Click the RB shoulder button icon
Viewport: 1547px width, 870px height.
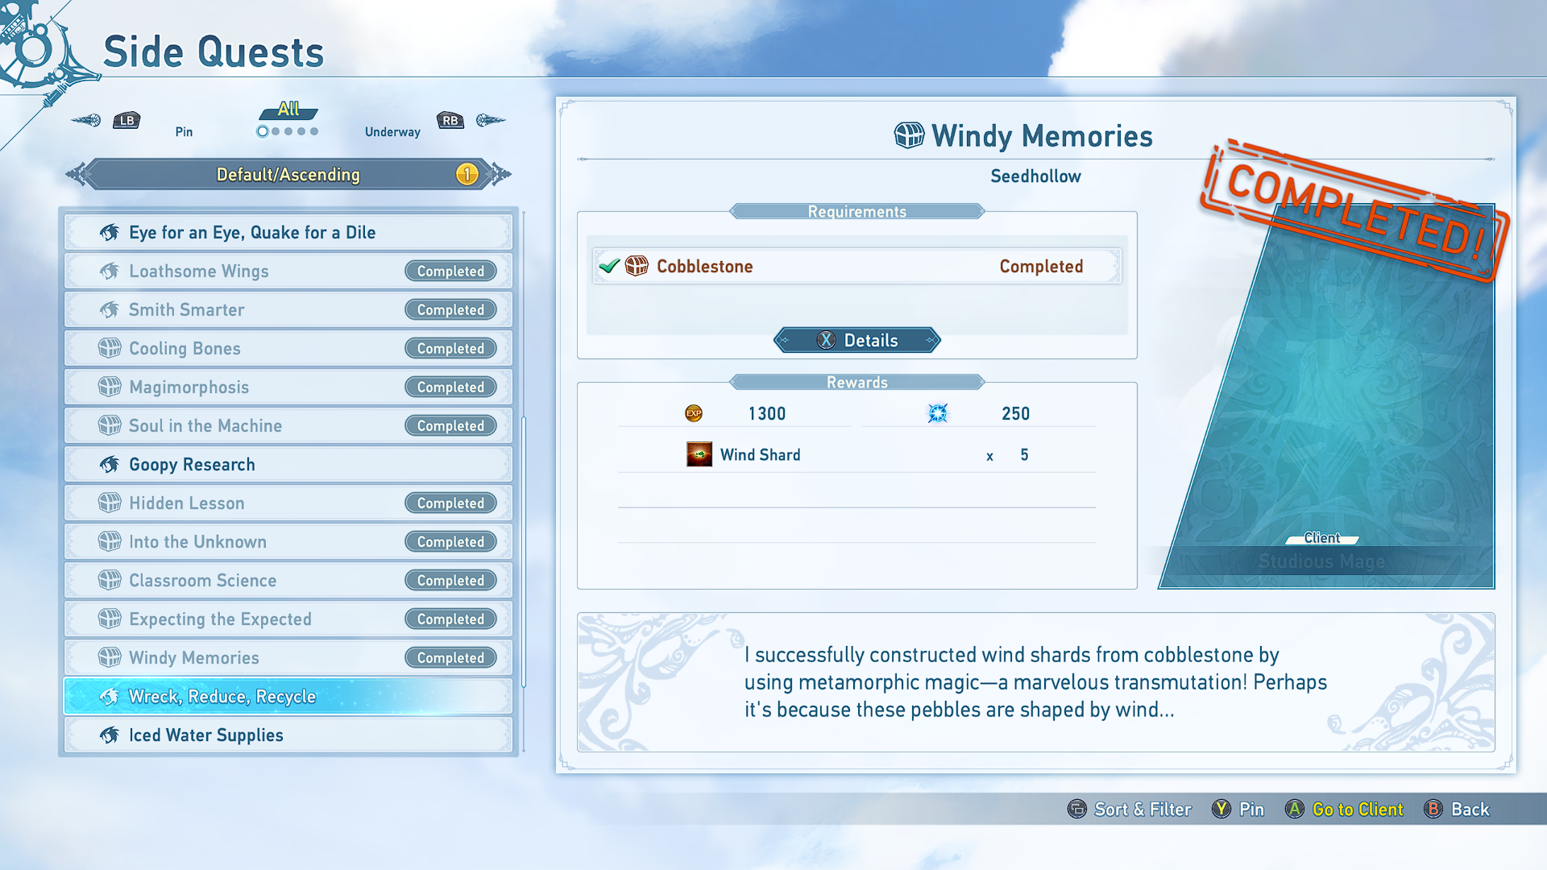click(x=450, y=121)
